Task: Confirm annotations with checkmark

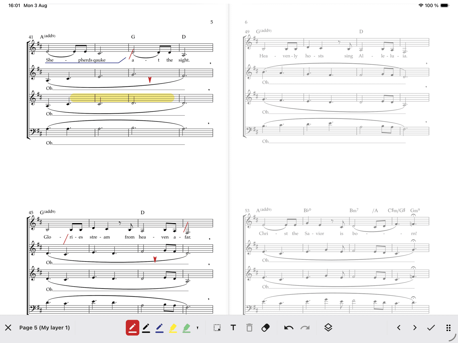Action: 431,328
